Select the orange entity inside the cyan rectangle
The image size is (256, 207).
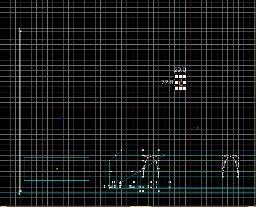tap(57, 168)
